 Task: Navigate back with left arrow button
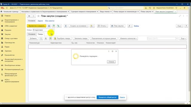(x=29, y=16)
